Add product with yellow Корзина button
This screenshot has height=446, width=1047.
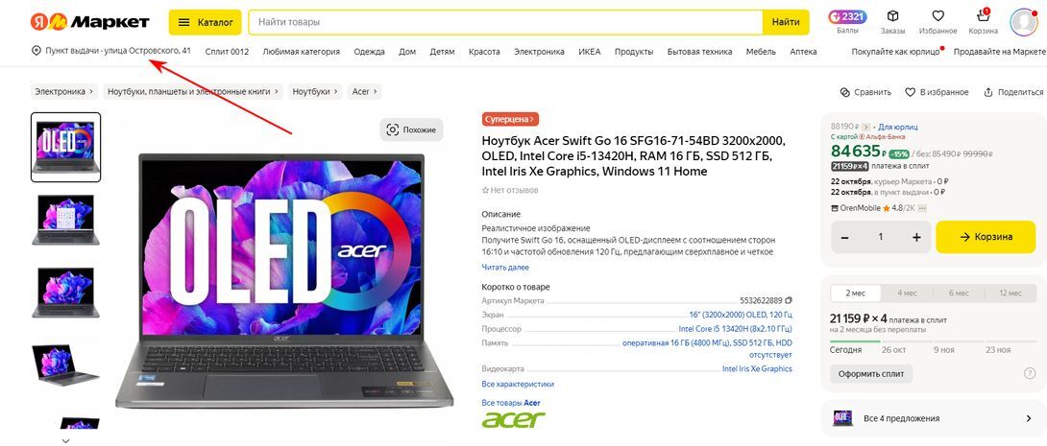[x=989, y=237]
